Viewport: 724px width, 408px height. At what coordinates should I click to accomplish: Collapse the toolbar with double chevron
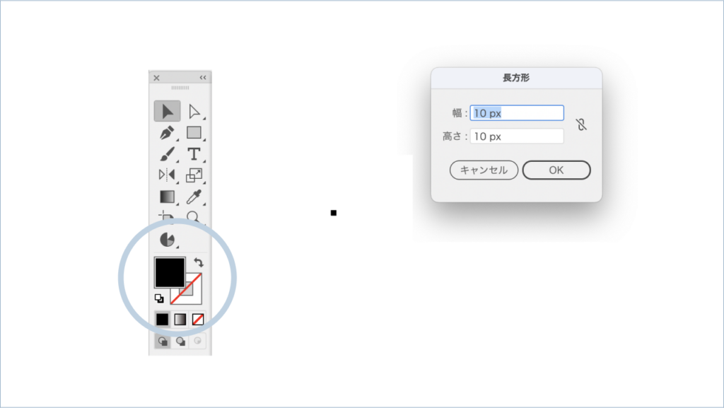pyautogui.click(x=203, y=78)
